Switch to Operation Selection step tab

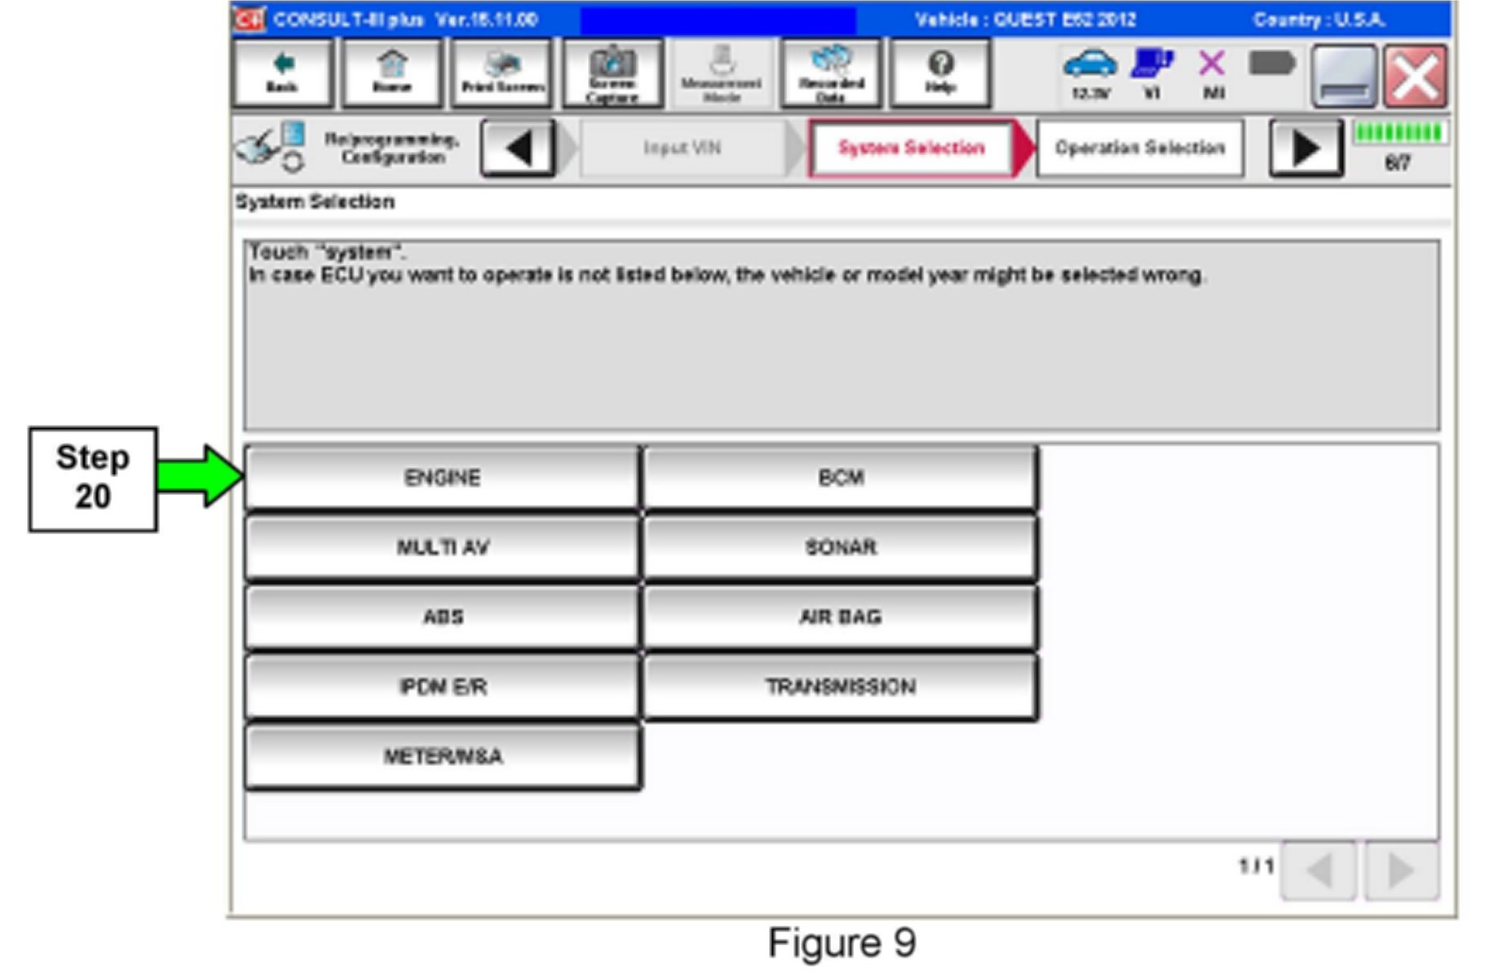(1139, 148)
